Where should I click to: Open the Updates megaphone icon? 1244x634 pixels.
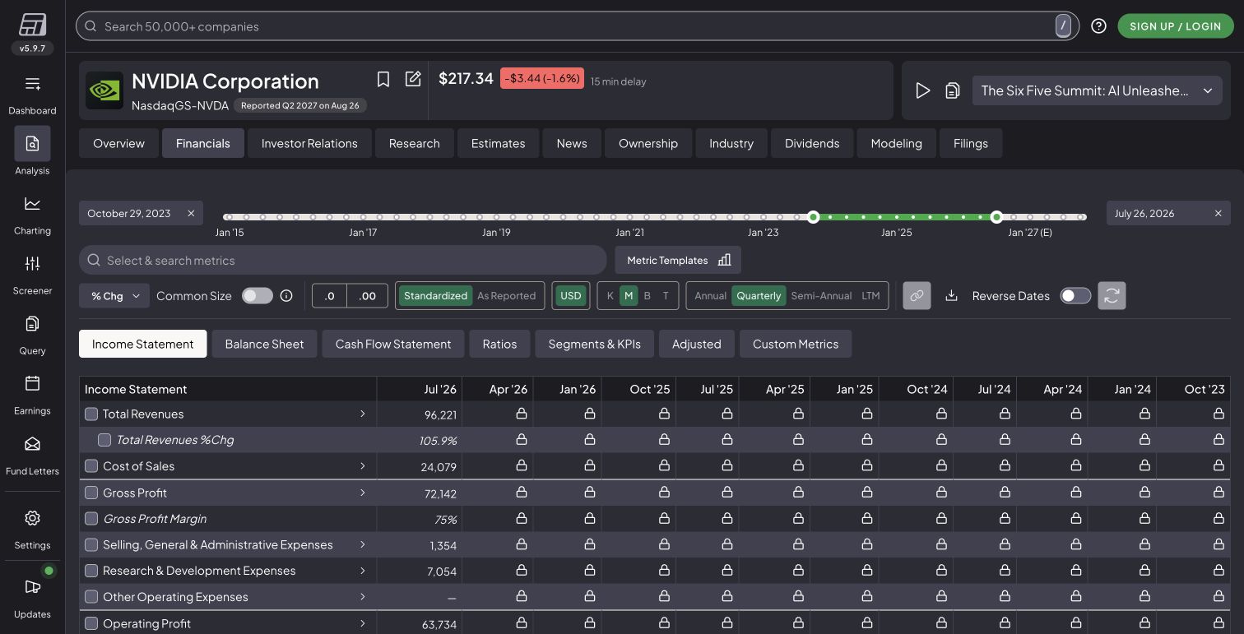[x=32, y=586]
